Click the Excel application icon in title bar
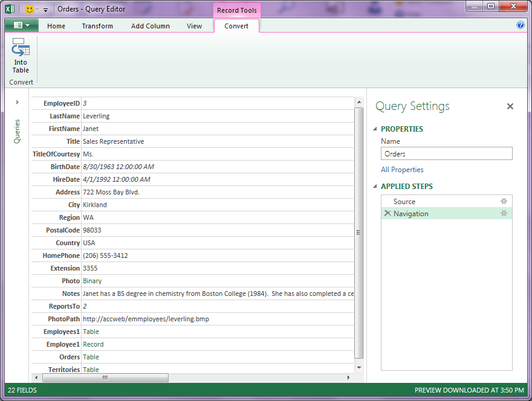 pyautogui.click(x=10, y=9)
